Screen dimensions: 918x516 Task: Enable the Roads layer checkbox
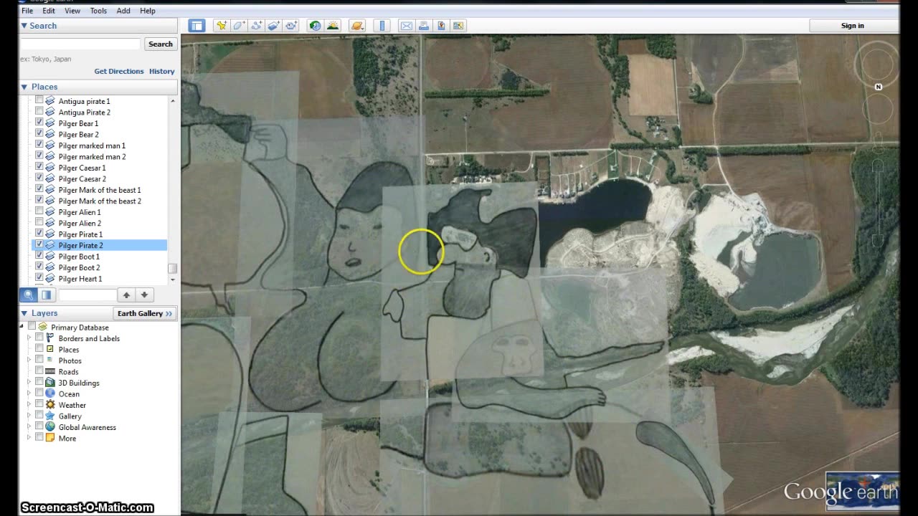(x=39, y=371)
